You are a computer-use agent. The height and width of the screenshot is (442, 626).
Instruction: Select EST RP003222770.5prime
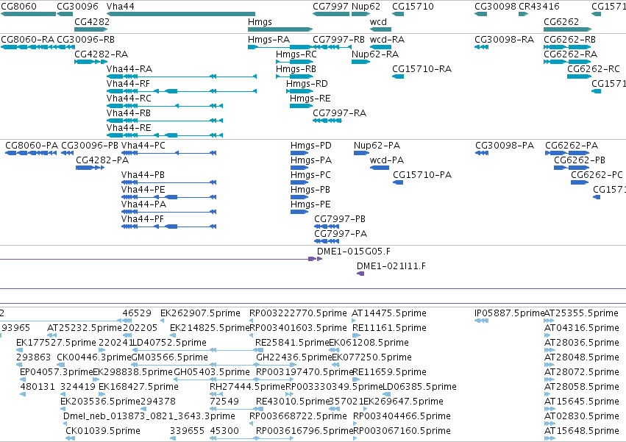298,313
